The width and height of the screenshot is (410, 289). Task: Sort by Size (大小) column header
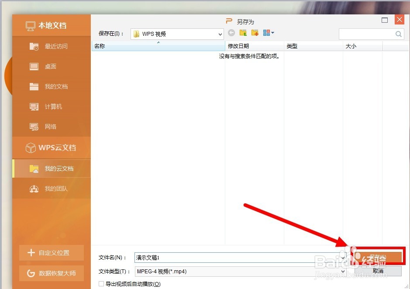(x=363, y=46)
